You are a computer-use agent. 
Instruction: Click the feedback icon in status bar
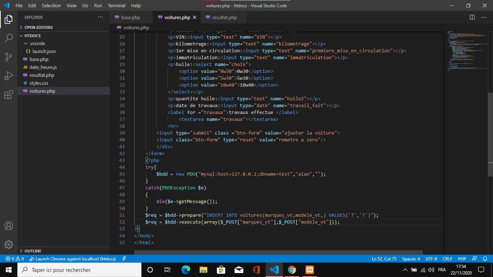pos(475,259)
